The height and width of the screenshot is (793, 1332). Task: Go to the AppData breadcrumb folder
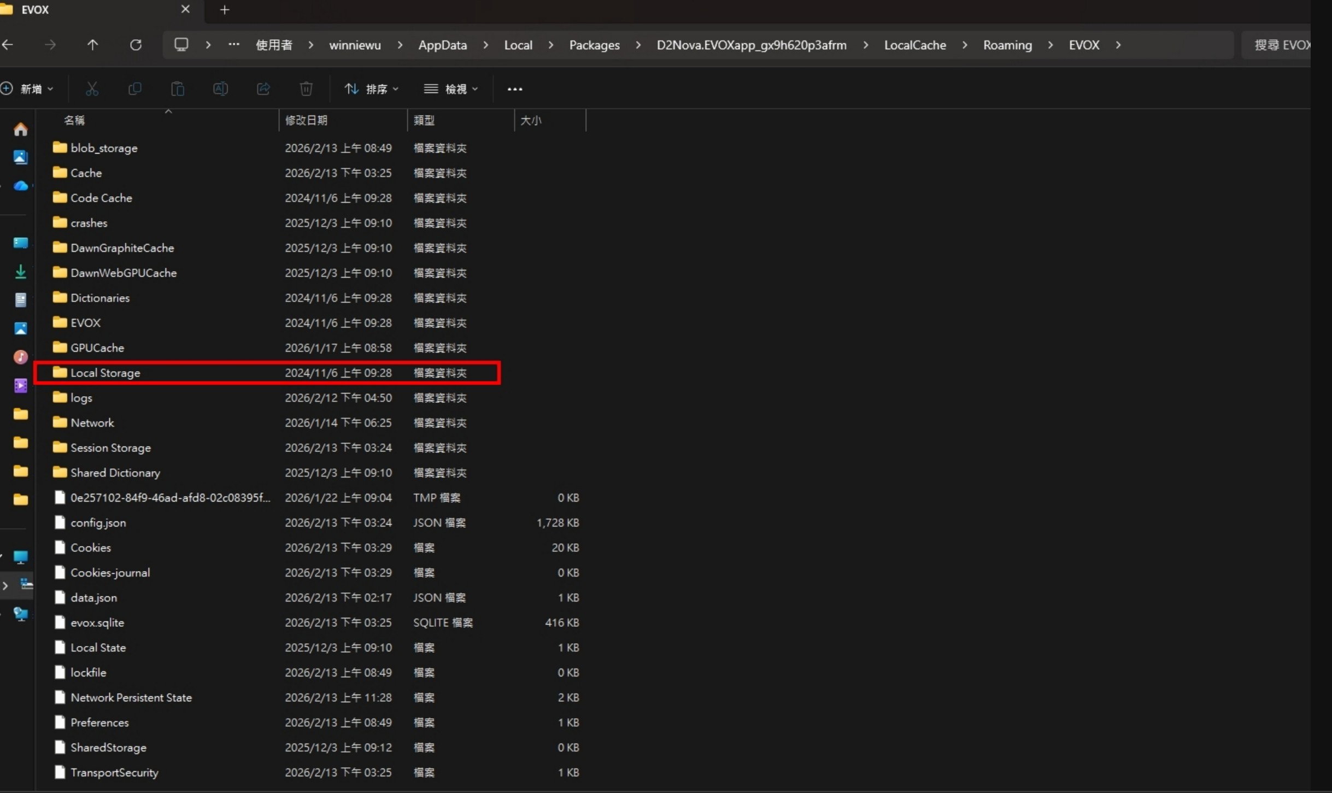tap(442, 45)
